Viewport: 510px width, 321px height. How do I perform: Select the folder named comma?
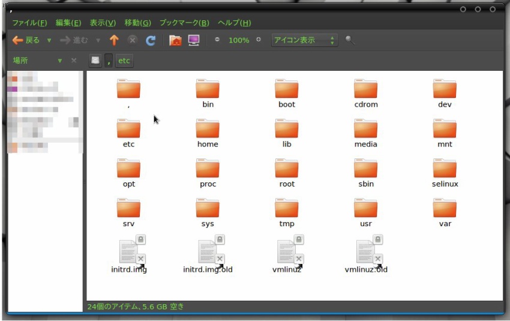tap(129, 89)
